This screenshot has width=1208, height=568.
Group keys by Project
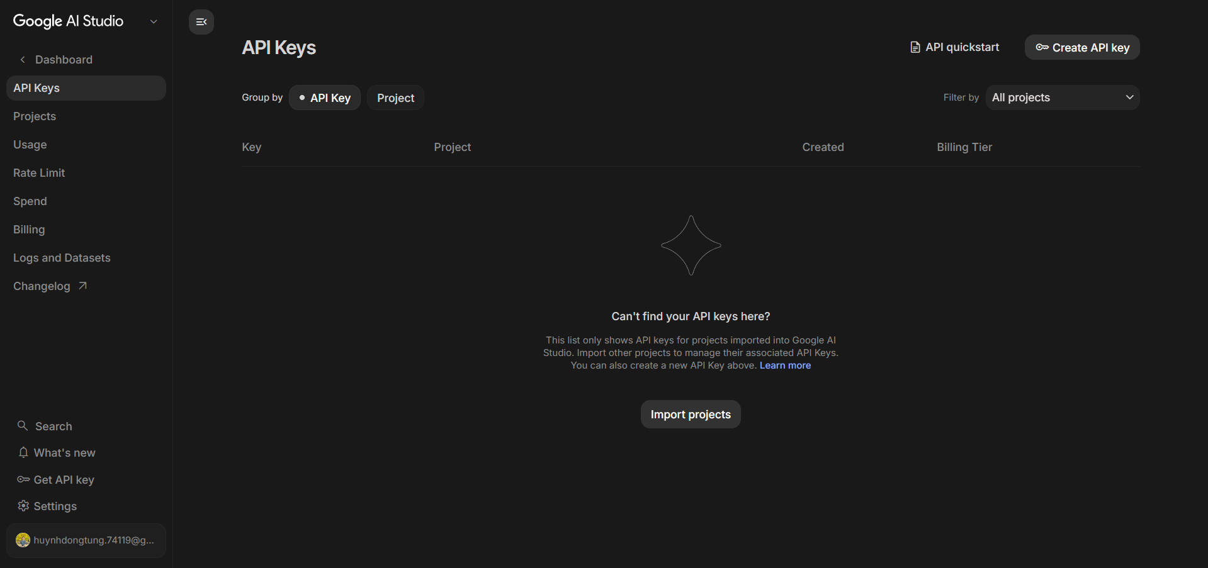tap(395, 97)
